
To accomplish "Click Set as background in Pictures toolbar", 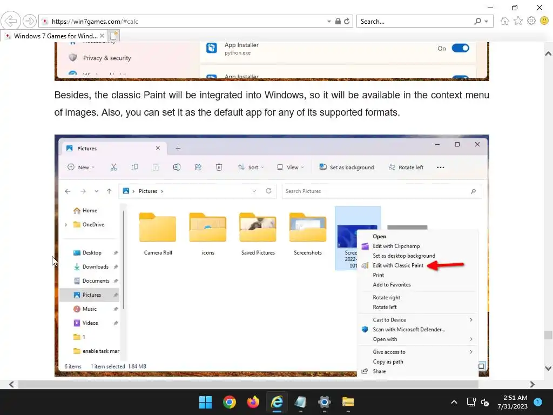I will [x=347, y=168].
